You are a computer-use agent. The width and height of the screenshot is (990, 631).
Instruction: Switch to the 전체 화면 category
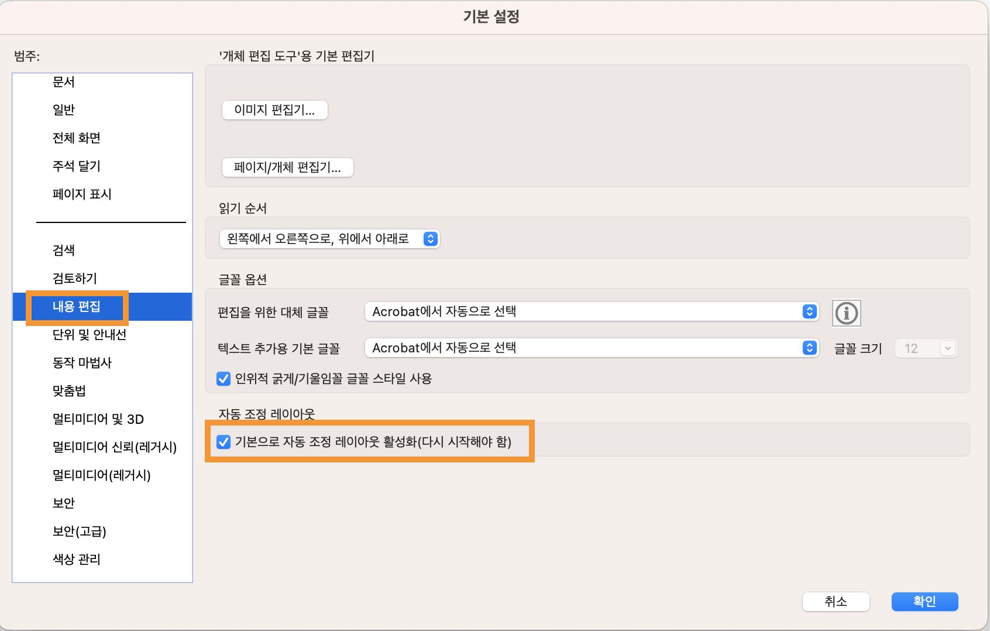pyautogui.click(x=75, y=138)
